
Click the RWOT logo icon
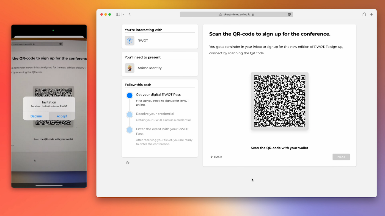coord(130,41)
